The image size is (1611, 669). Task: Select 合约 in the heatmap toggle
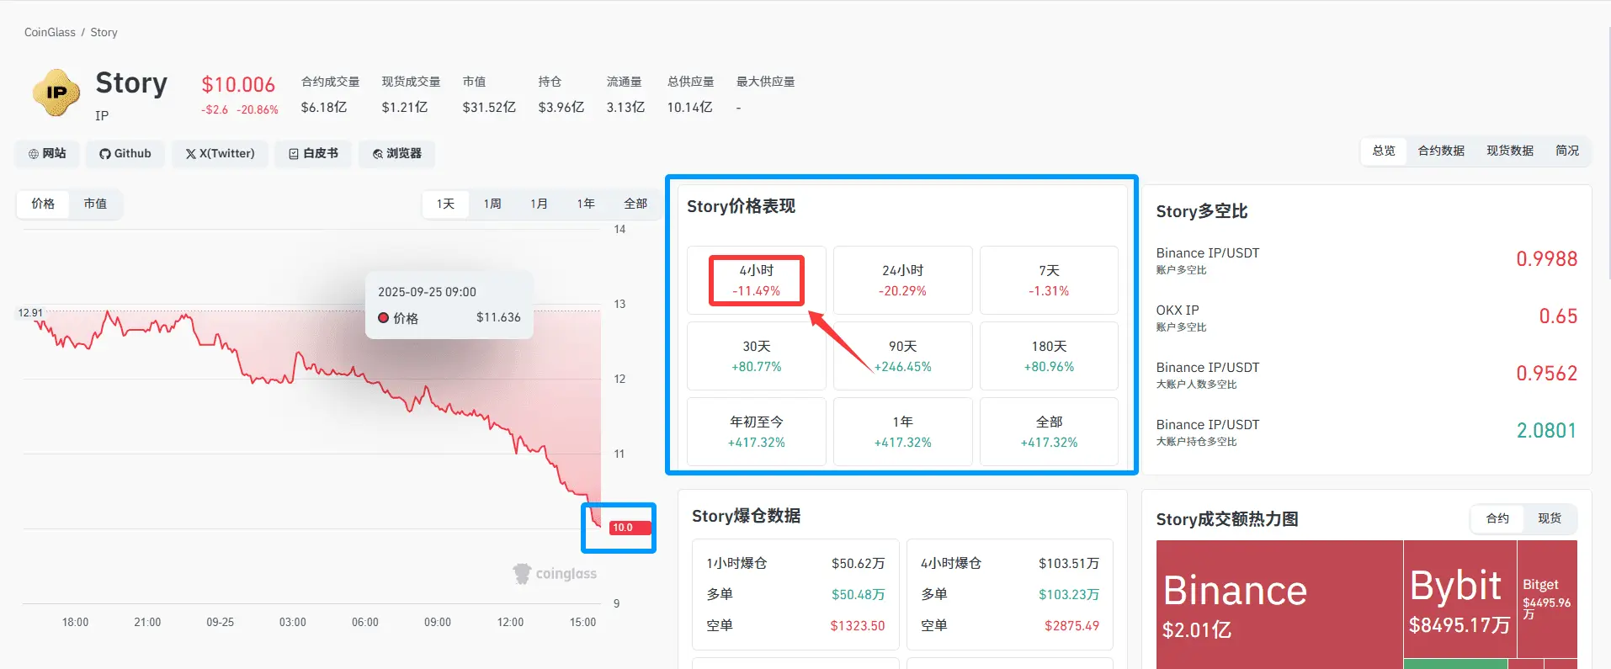pos(1497,518)
